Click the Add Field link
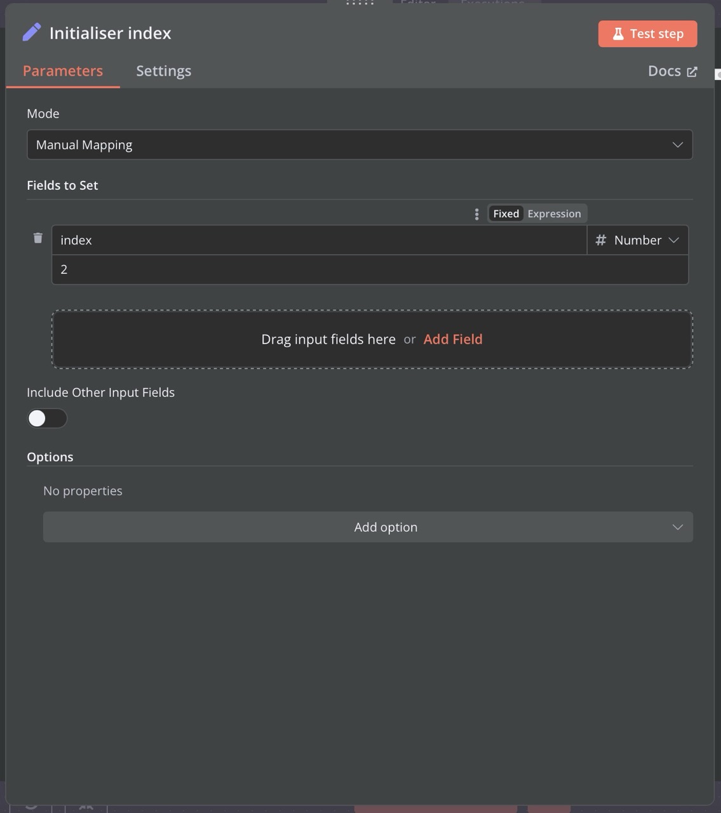This screenshot has height=813, width=721. pyautogui.click(x=453, y=339)
